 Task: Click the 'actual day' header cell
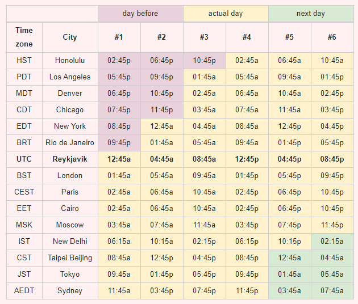coord(226,14)
